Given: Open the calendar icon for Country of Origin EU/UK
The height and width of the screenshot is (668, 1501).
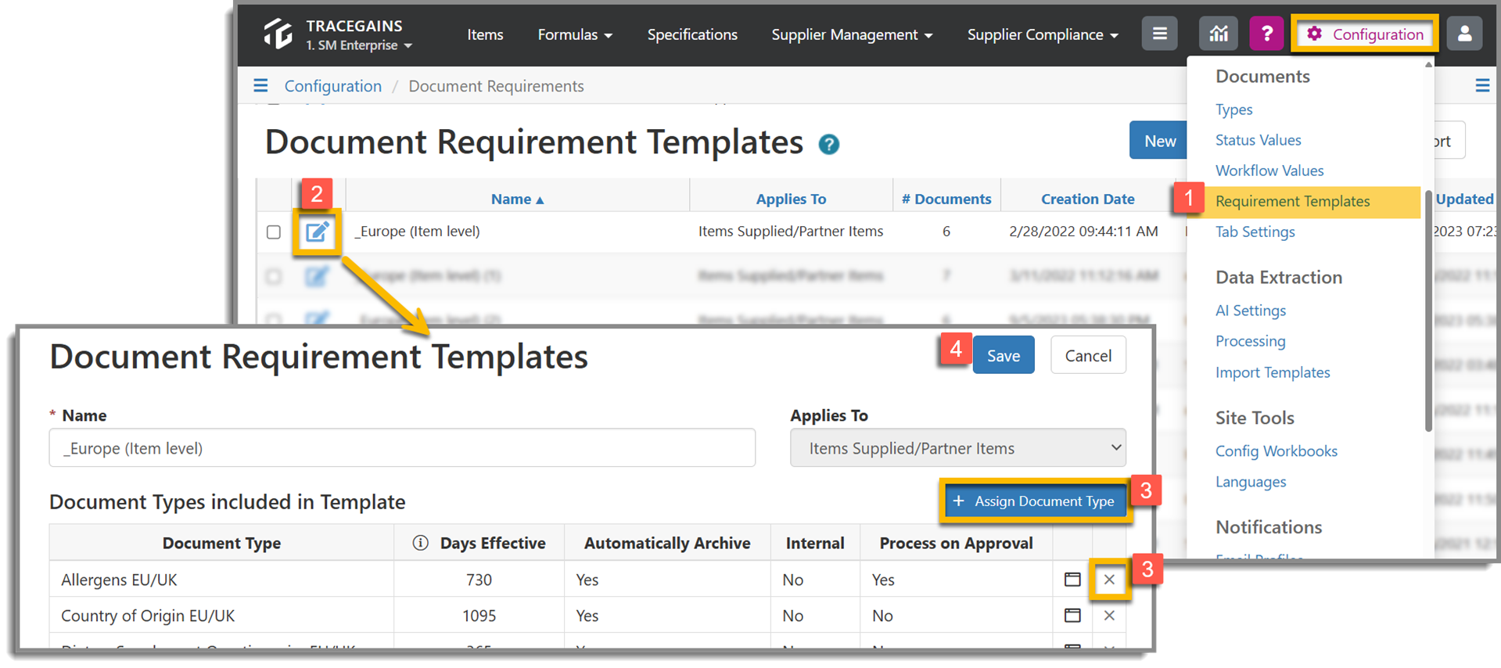Looking at the screenshot, I should (1072, 616).
